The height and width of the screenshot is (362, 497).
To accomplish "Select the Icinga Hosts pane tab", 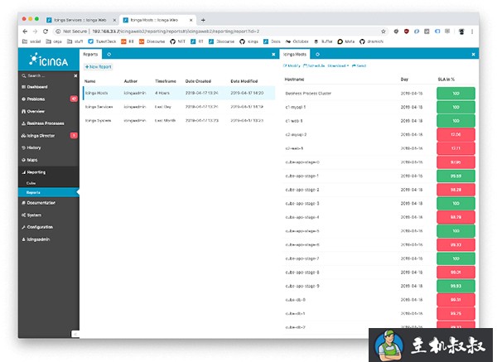I will 295,54.
